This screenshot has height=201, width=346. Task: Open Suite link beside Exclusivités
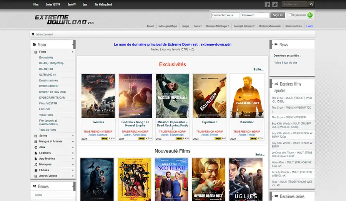(258, 69)
